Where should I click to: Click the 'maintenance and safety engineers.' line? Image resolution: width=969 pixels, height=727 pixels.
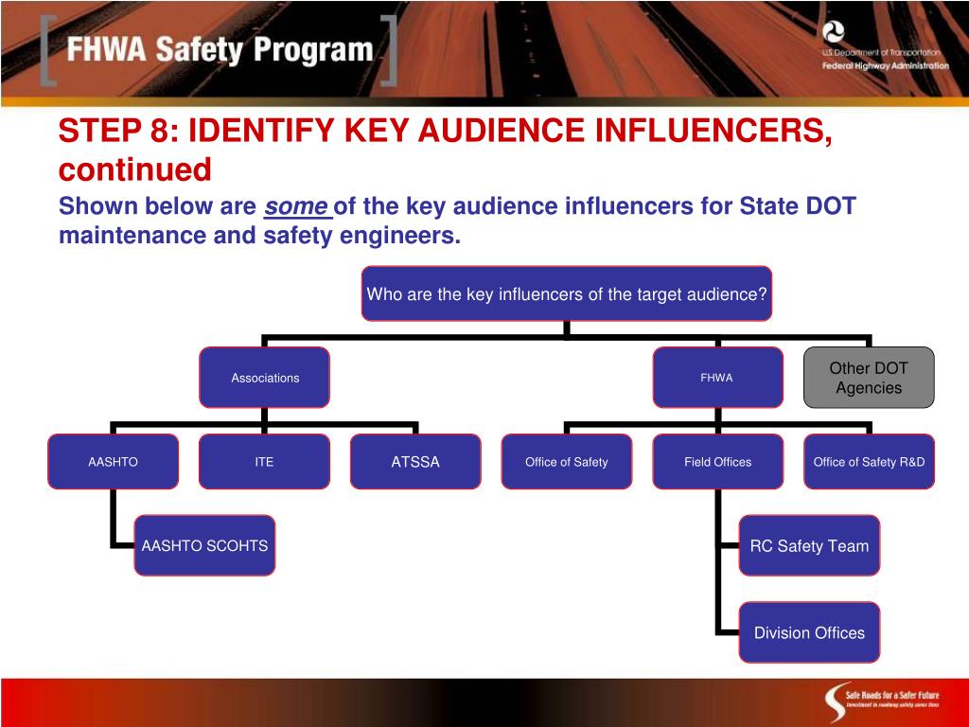[259, 235]
